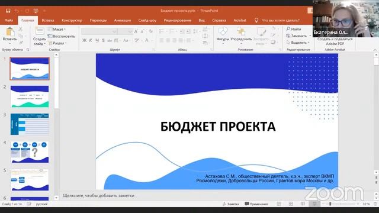Open the Макет layout dropdown

click(57, 29)
